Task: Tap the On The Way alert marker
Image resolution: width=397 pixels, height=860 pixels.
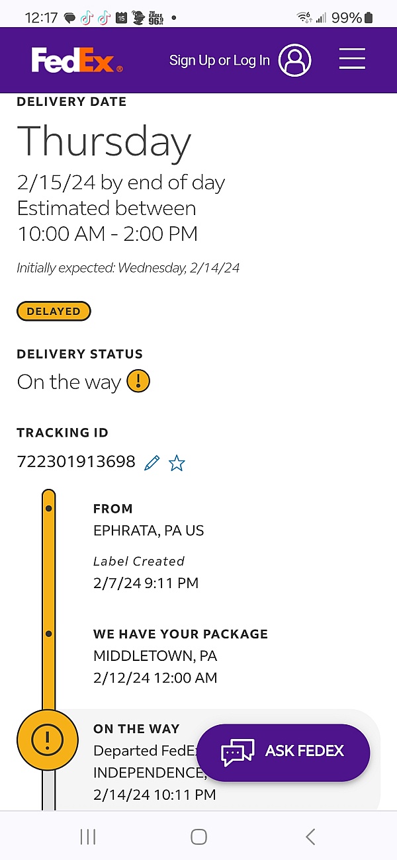Action: [48, 740]
